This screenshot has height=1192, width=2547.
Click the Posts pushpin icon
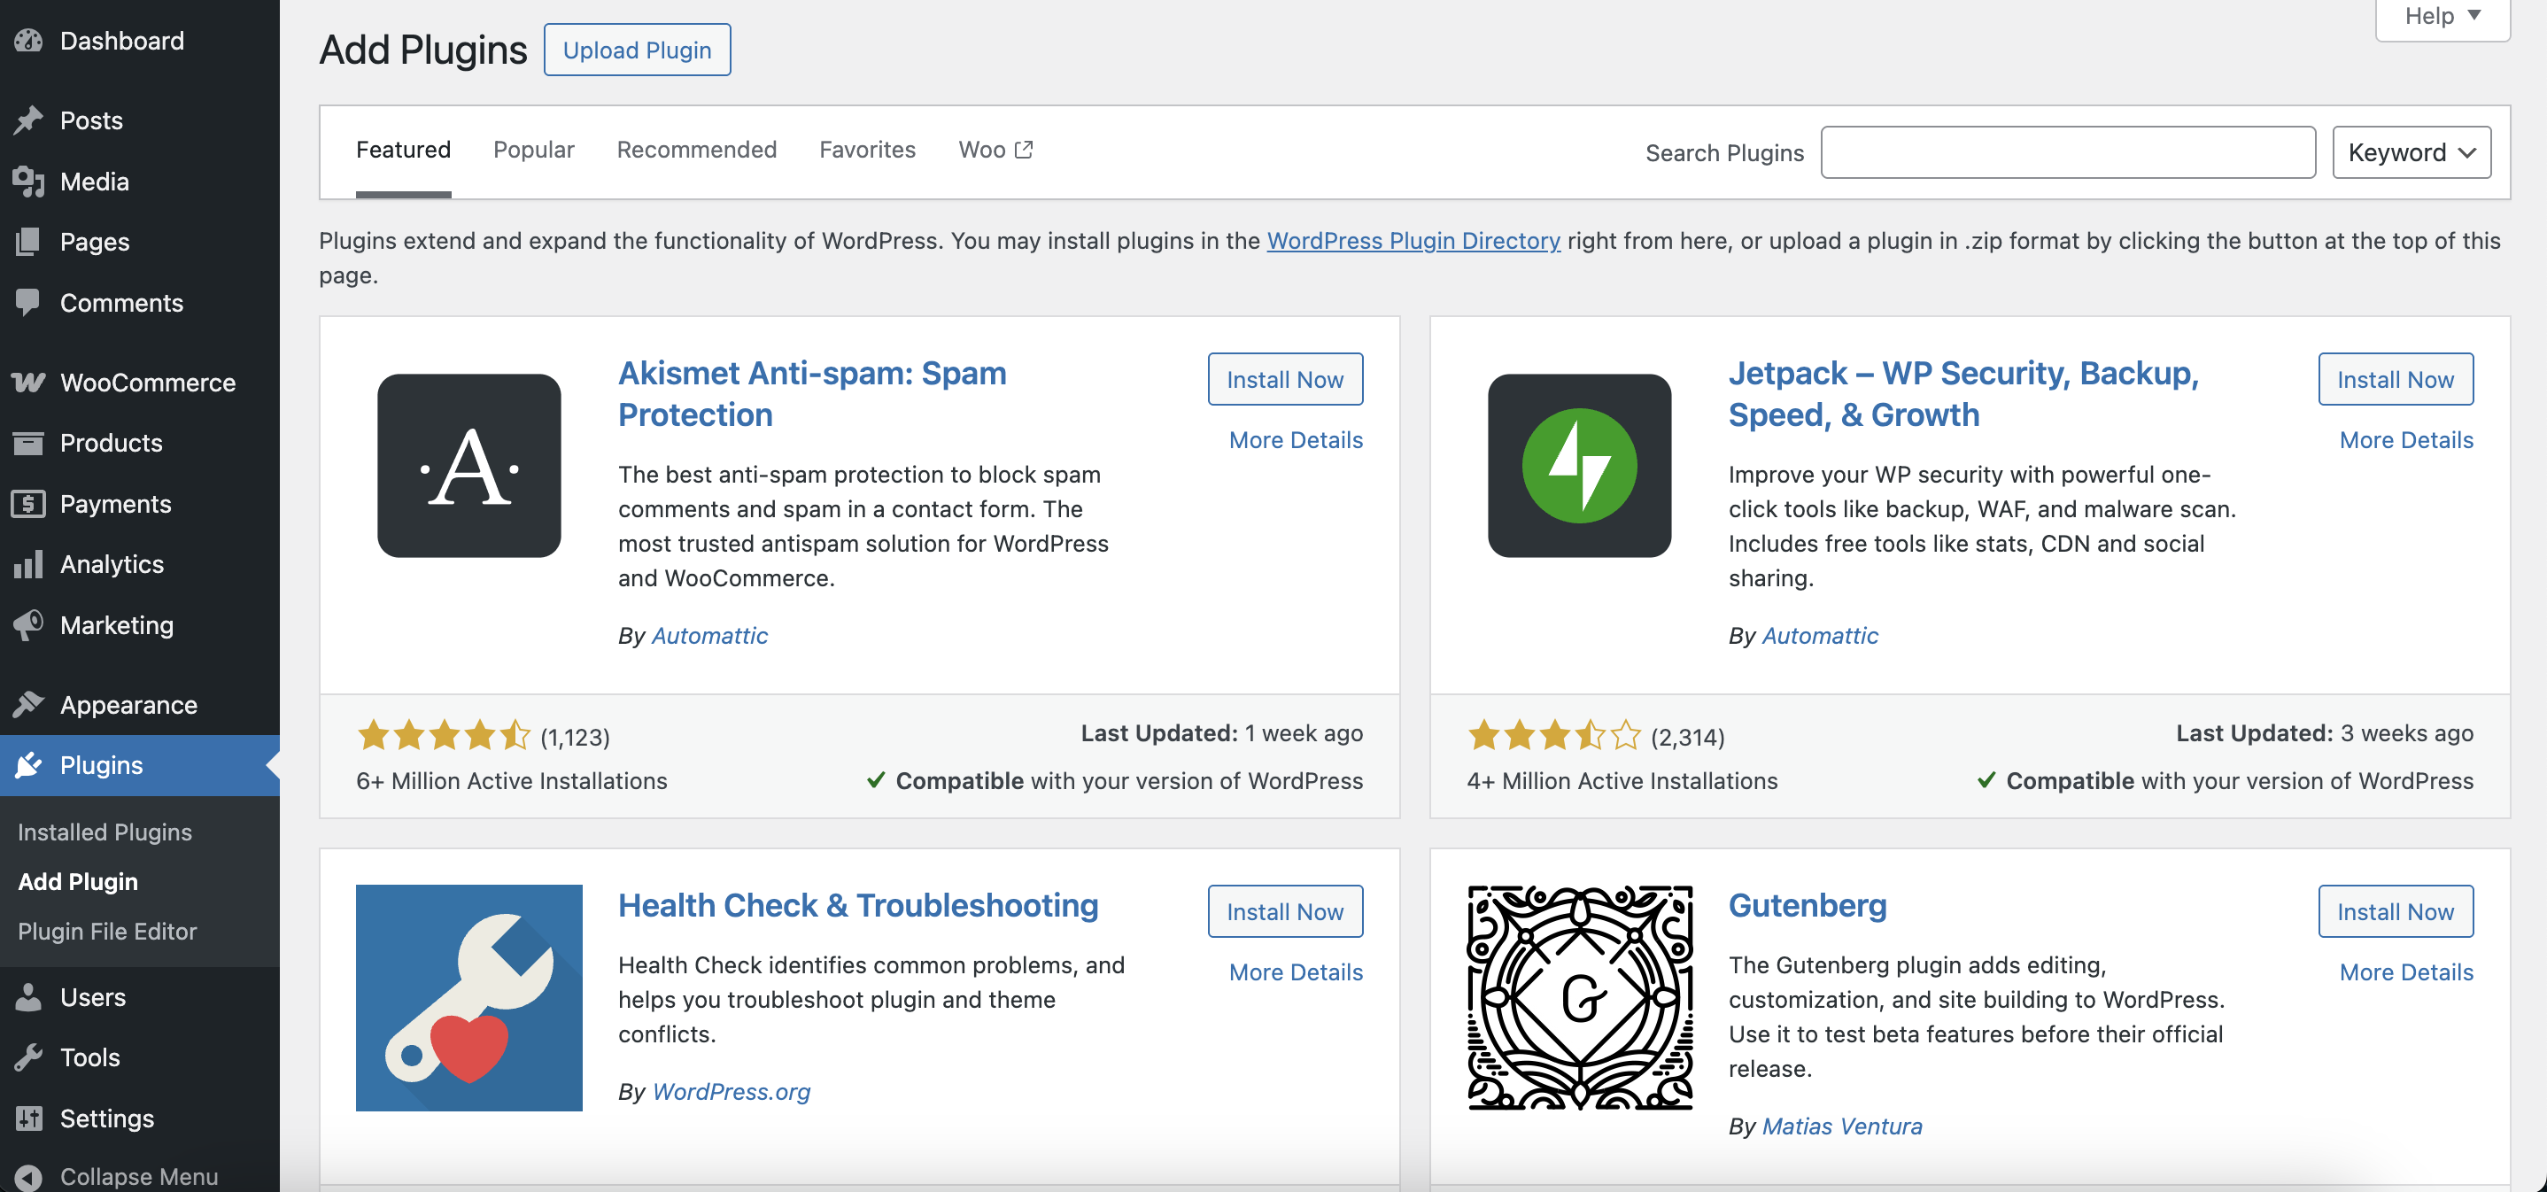point(28,120)
